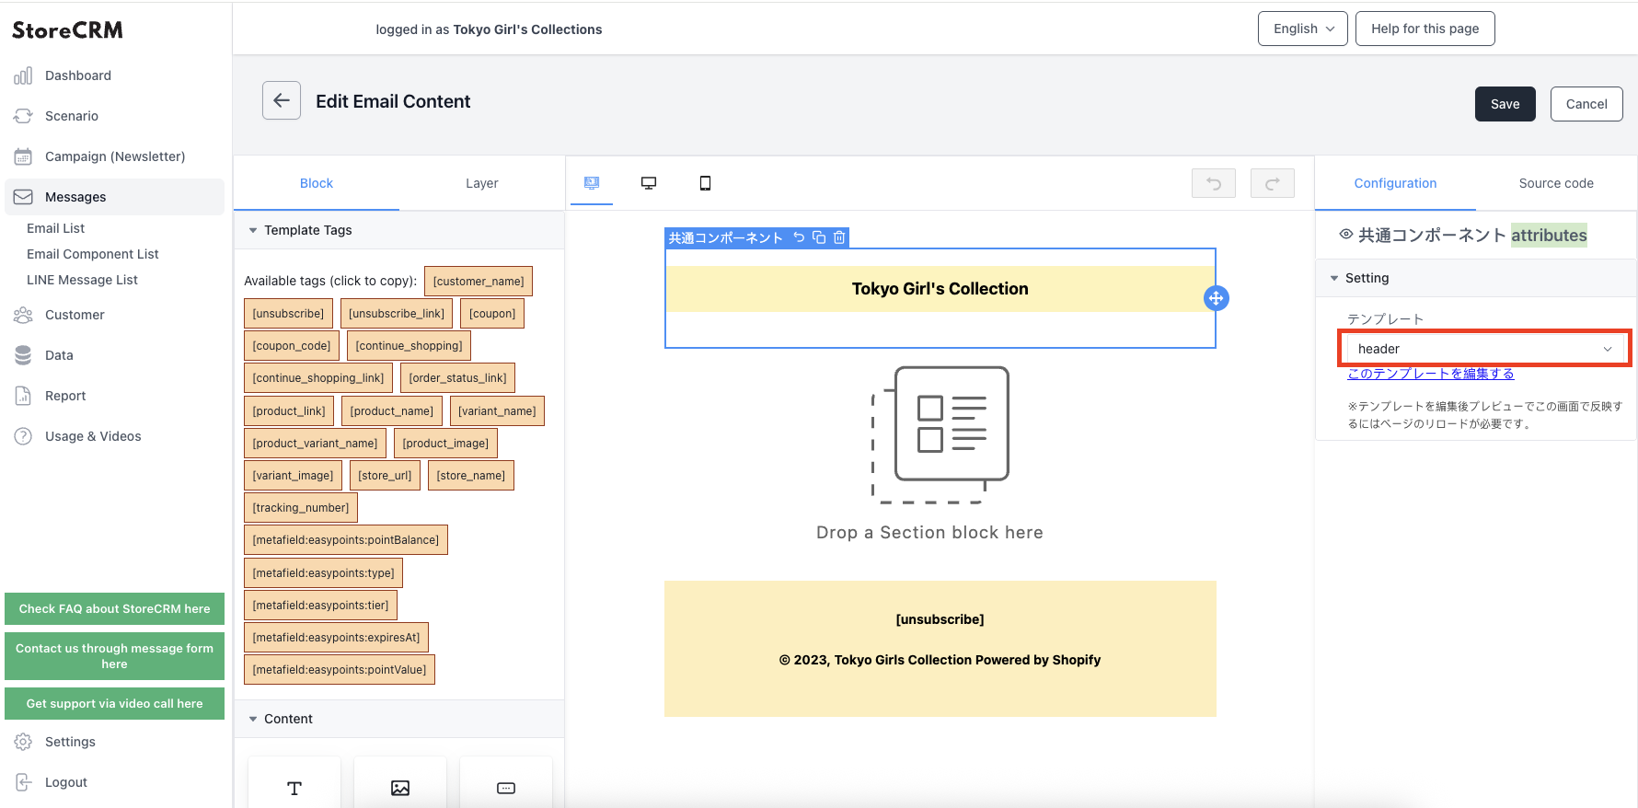Click Contact us through message form

pos(114,656)
